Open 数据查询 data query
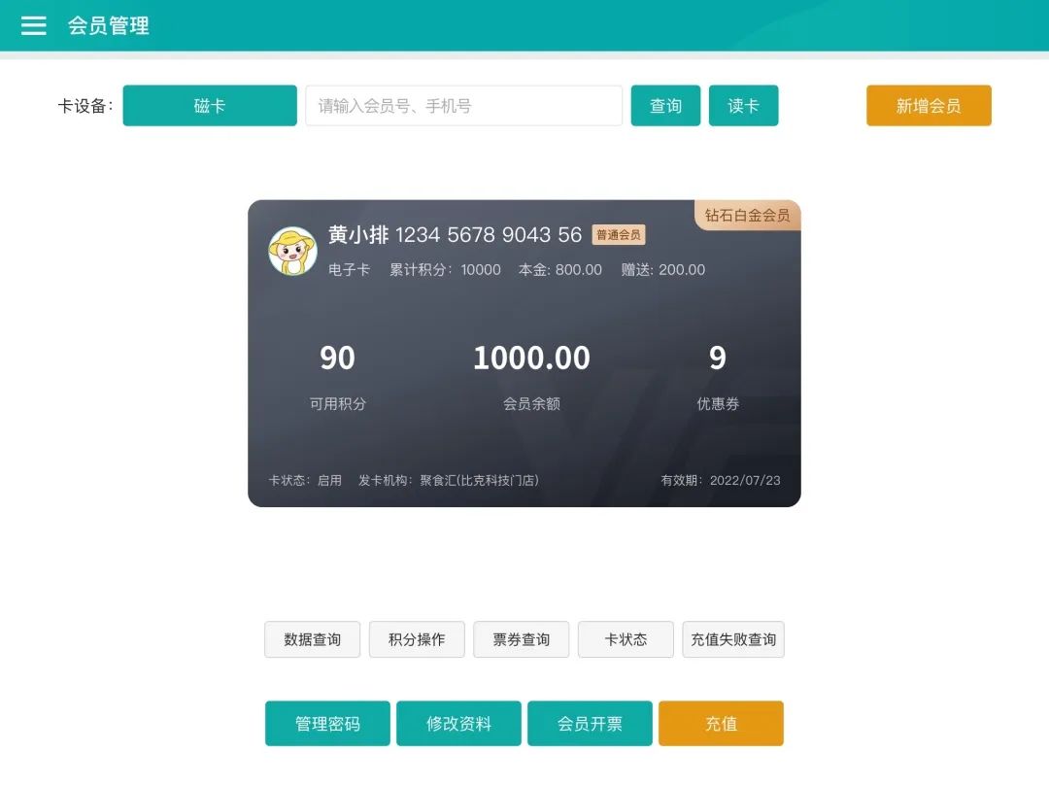This screenshot has width=1049, height=787. pos(312,639)
